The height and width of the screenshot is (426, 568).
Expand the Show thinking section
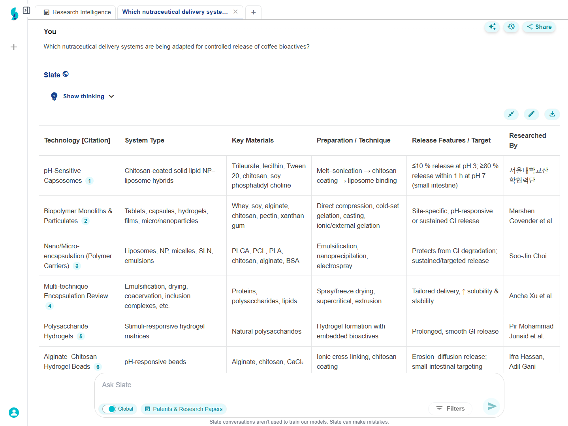[83, 96]
